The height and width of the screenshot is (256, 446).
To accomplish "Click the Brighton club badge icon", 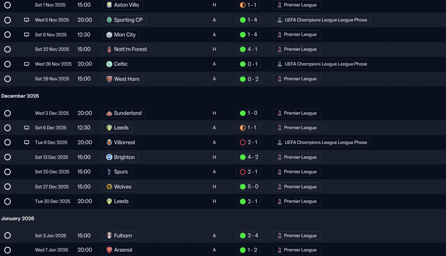I will (x=109, y=157).
